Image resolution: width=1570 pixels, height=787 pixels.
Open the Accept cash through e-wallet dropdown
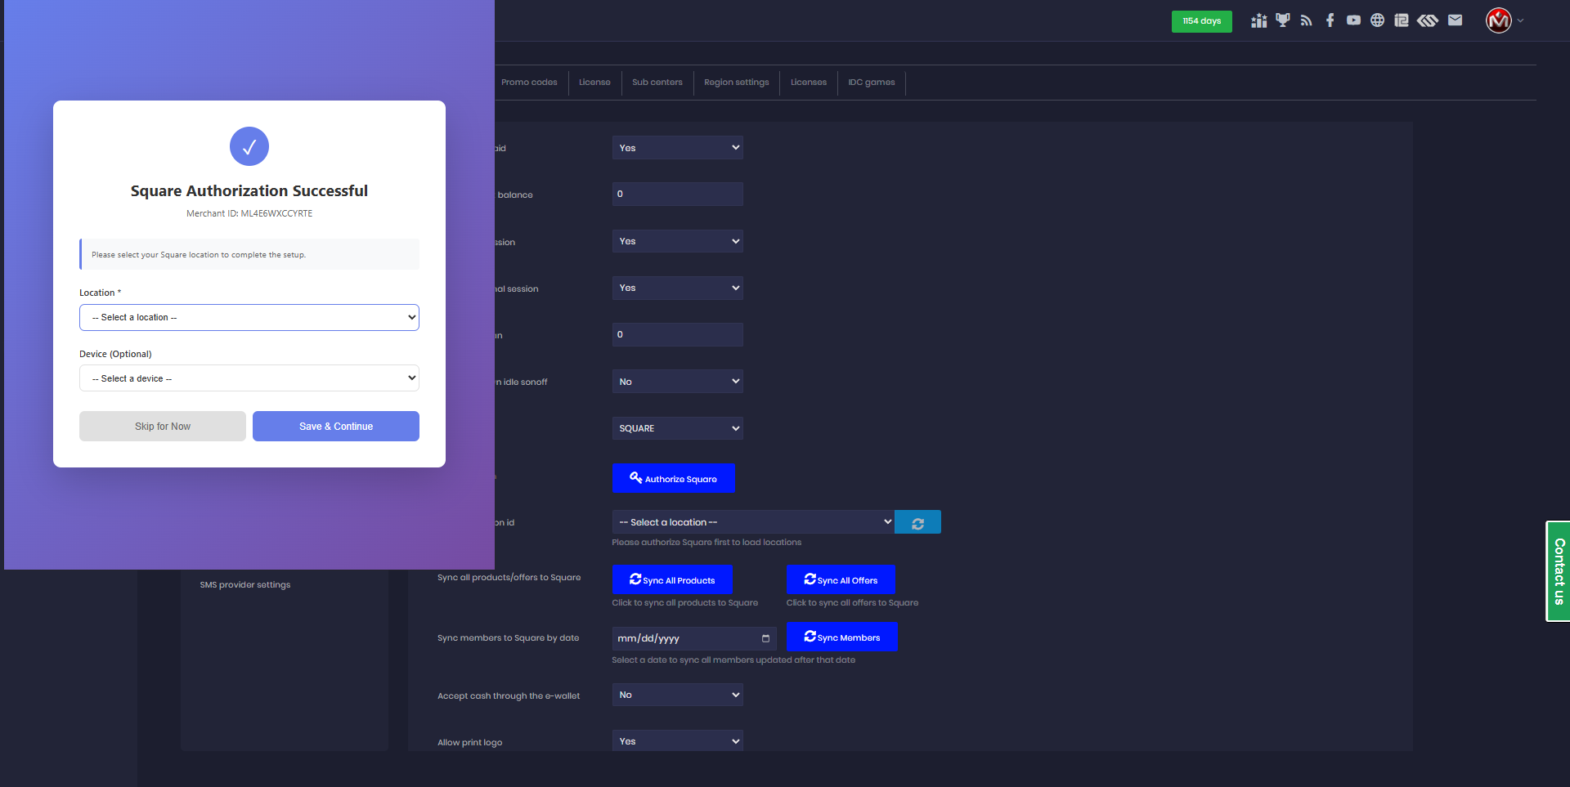point(678,695)
